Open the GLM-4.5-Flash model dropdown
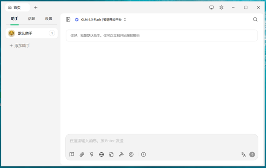The width and height of the screenshot is (266, 168). [101, 19]
